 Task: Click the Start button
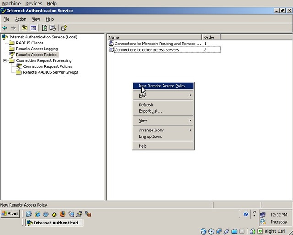[x=11, y=214]
